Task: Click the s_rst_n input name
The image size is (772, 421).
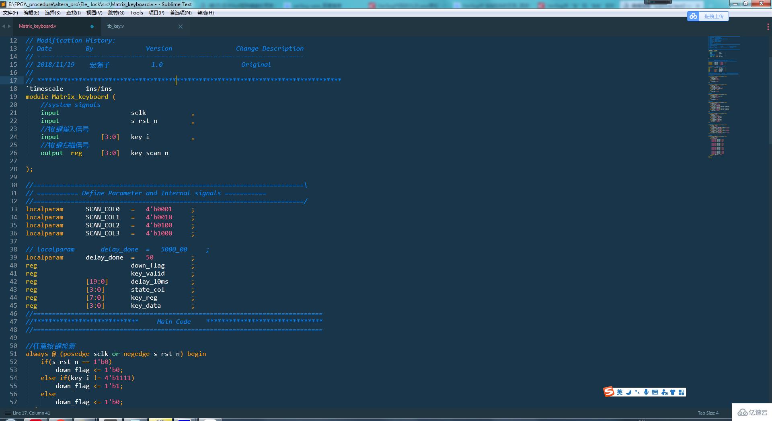Action: (144, 121)
